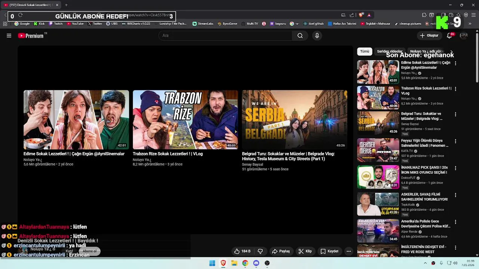Image resolution: width=479 pixels, height=269 pixels.
Task: Open Amerika'da Polisle Gece sidebar thumbnail
Action: [378, 231]
